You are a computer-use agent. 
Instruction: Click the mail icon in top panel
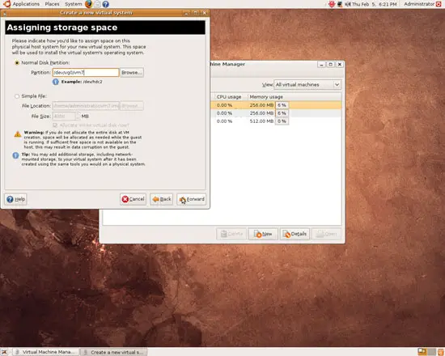pos(97,4)
